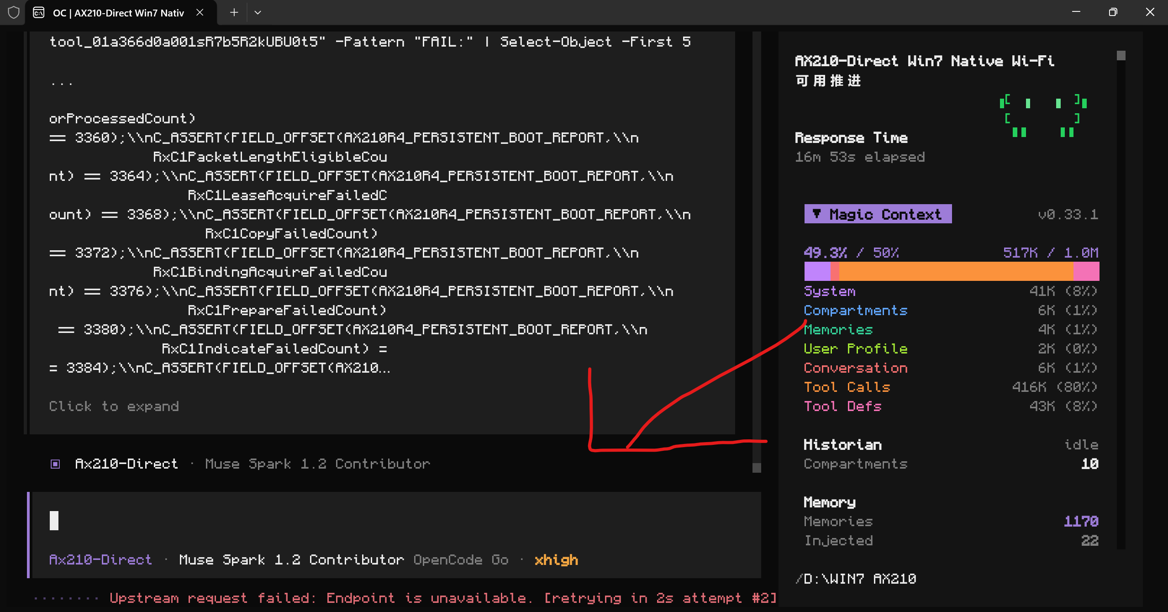1168x612 pixels.
Task: Click the purple Ax210-Direct agent label
Action: click(100, 559)
